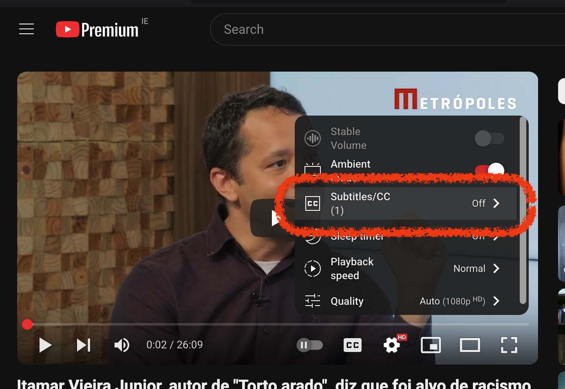Turn off Autoplay in the player controls

point(310,345)
